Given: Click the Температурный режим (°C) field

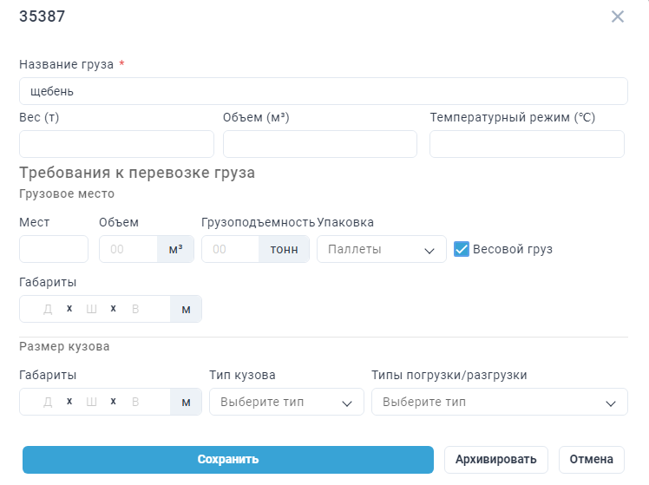Looking at the screenshot, I should pyautogui.click(x=527, y=144).
